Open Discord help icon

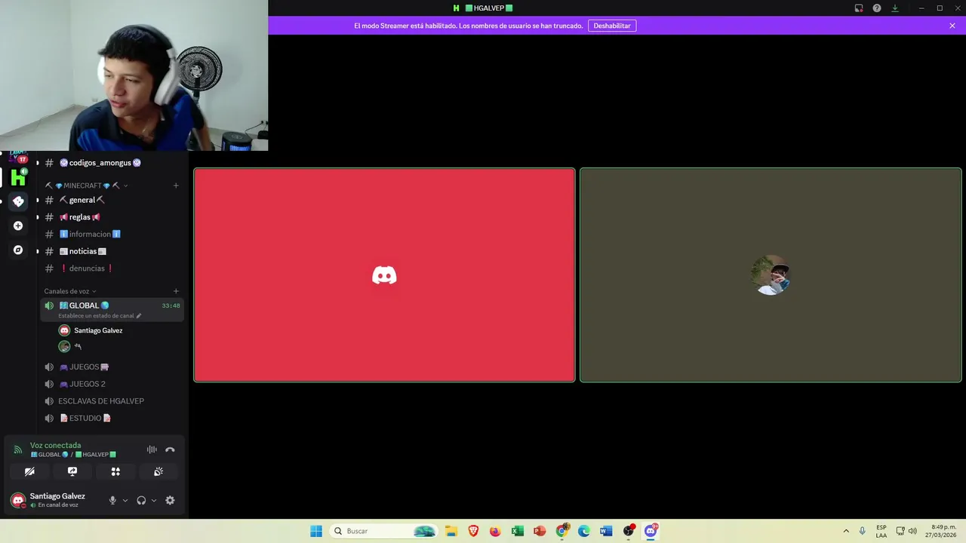pyautogui.click(x=877, y=8)
